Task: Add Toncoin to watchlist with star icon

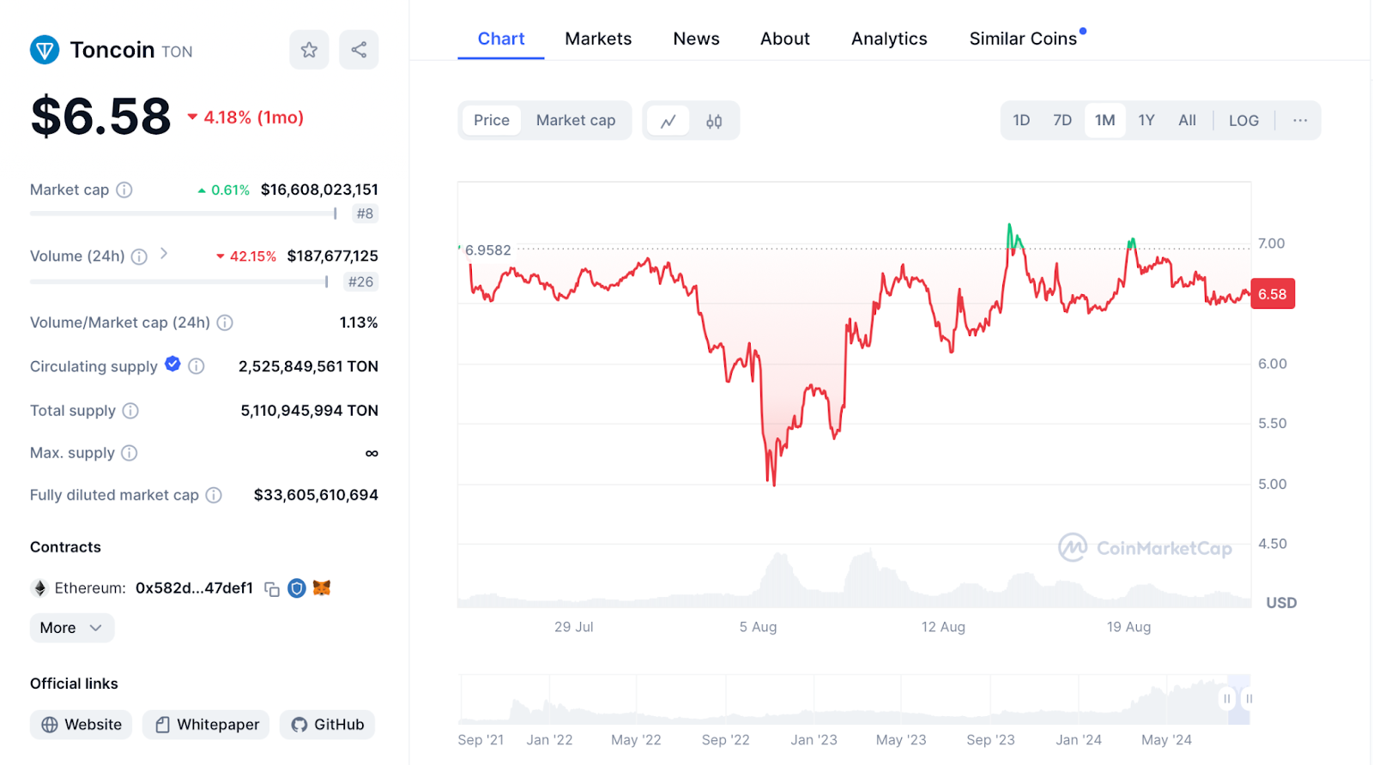Action: [x=309, y=50]
